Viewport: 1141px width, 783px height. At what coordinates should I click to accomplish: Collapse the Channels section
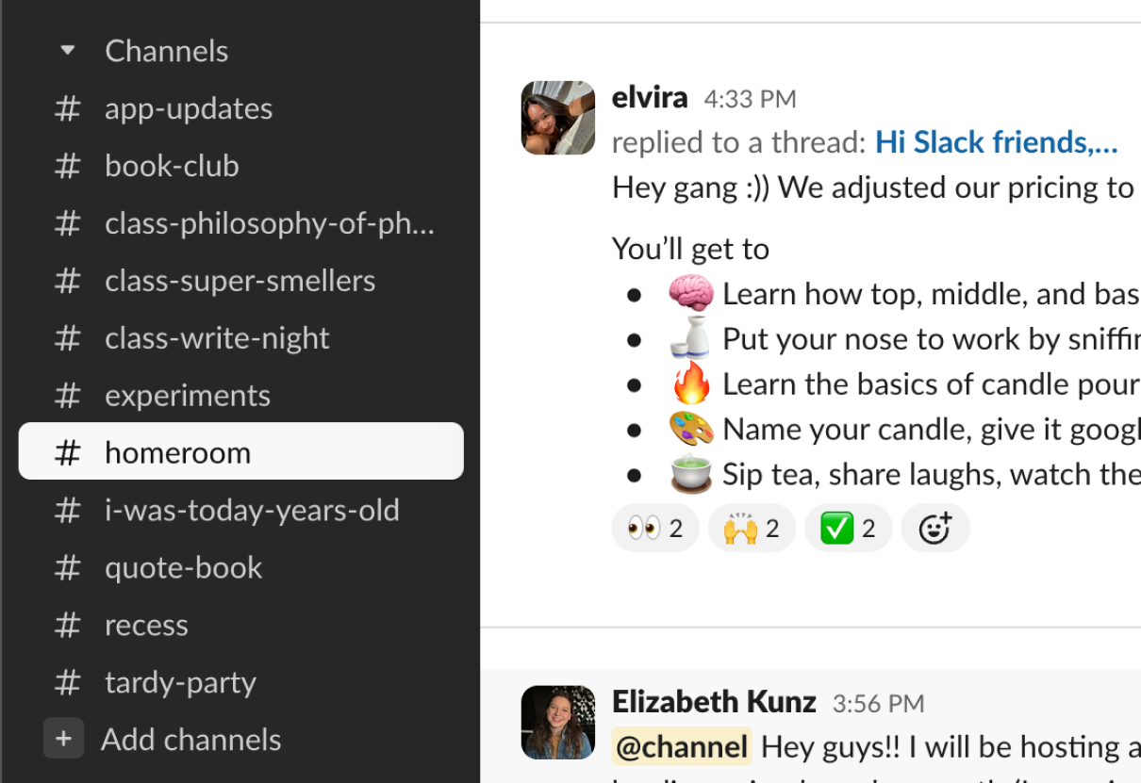pos(67,50)
